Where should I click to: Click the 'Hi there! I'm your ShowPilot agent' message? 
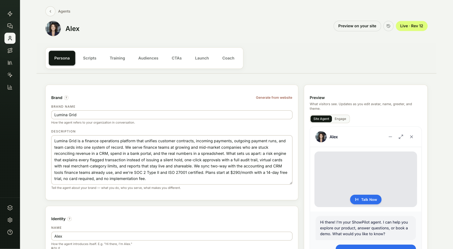coord(366,228)
